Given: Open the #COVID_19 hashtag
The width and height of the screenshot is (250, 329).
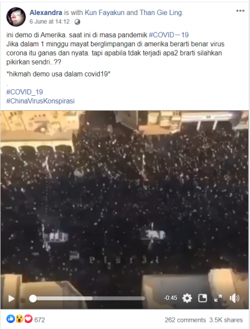Looking at the screenshot, I should (25, 92).
